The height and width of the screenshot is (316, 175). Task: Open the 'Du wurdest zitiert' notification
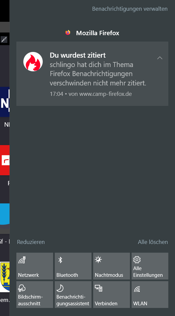tap(93, 74)
